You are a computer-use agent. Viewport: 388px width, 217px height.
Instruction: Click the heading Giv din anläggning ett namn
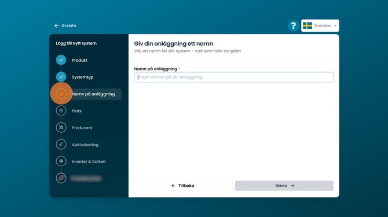[x=174, y=44]
